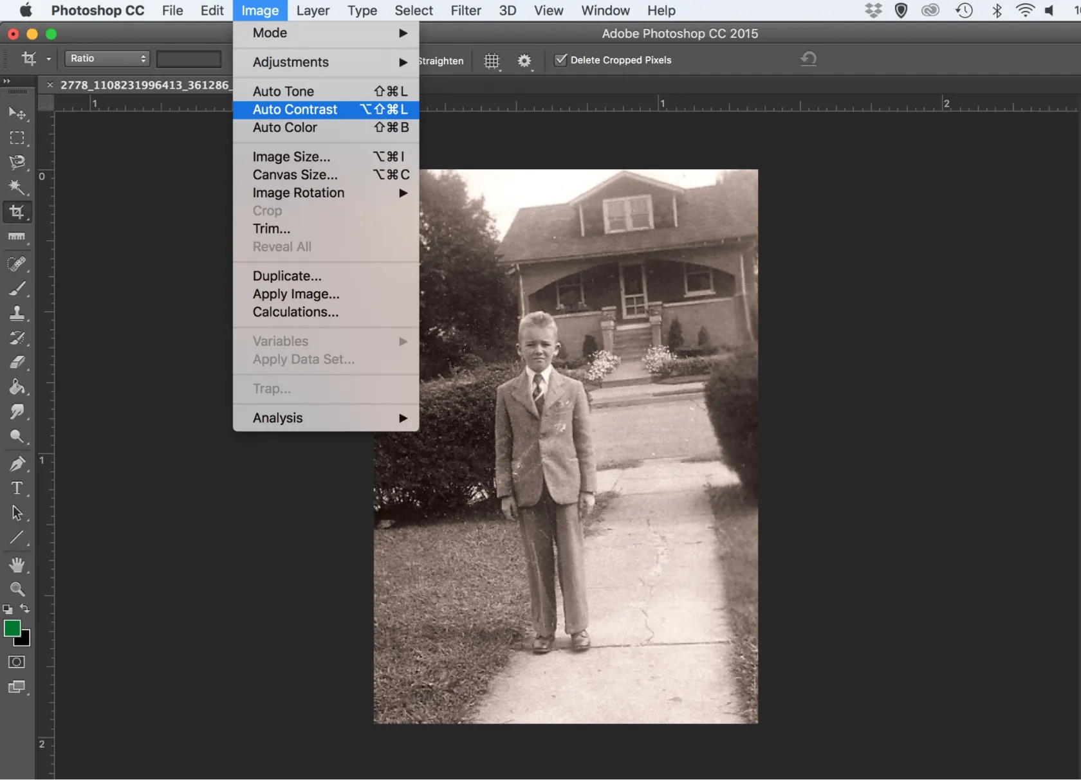This screenshot has width=1081, height=780.
Task: Click the green foreground color swatch
Action: click(12, 628)
